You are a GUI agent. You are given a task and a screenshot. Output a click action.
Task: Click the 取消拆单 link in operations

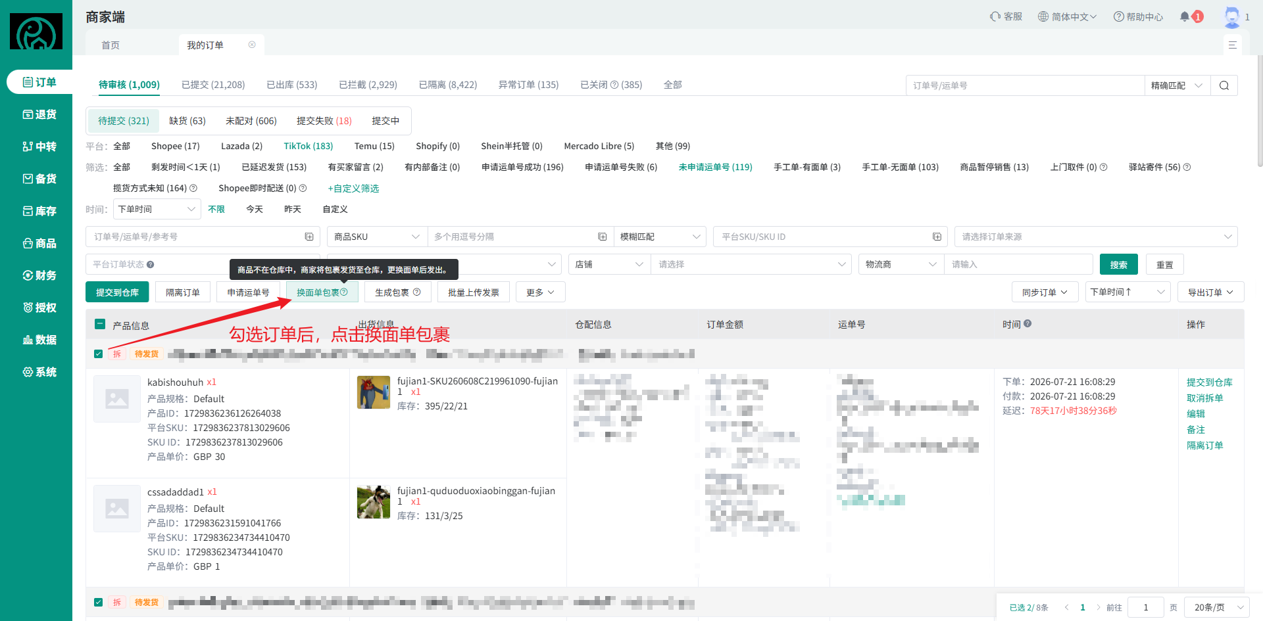click(x=1205, y=398)
